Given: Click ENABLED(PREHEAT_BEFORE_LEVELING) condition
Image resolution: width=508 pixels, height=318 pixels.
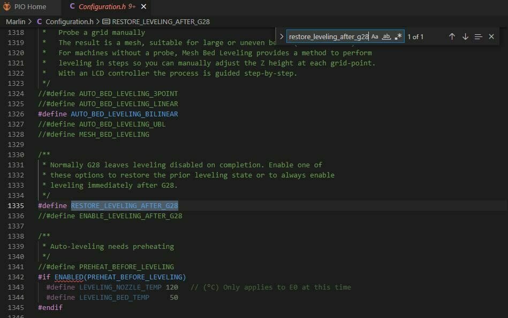Looking at the screenshot, I should [120, 277].
